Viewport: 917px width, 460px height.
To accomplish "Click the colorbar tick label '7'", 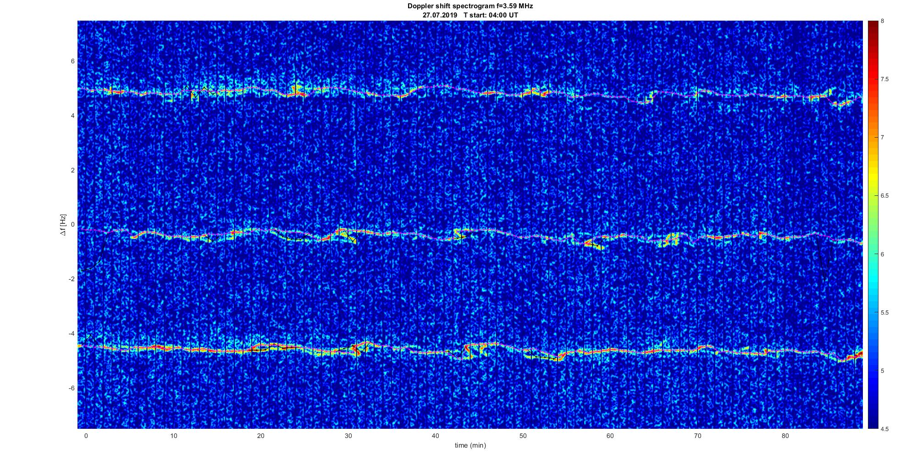I will coord(883,138).
